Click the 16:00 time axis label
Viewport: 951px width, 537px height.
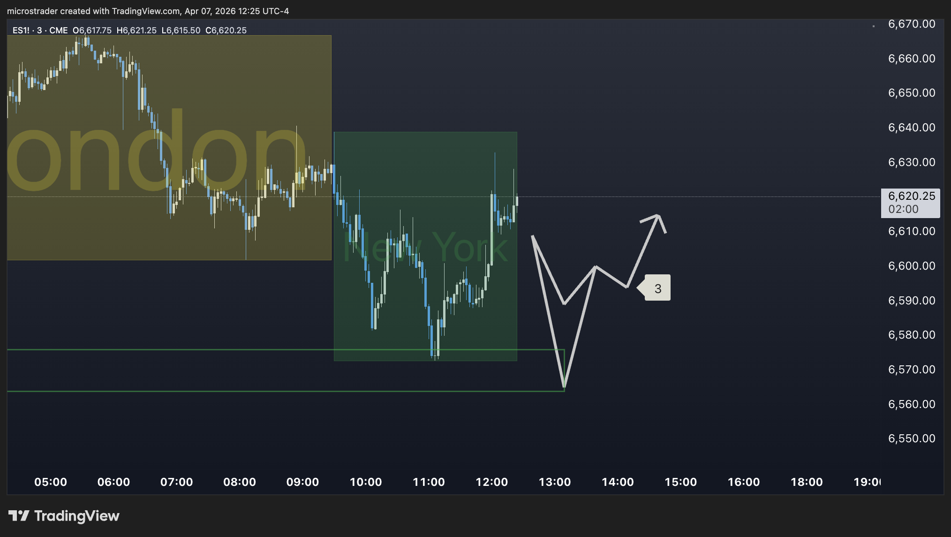click(x=744, y=482)
